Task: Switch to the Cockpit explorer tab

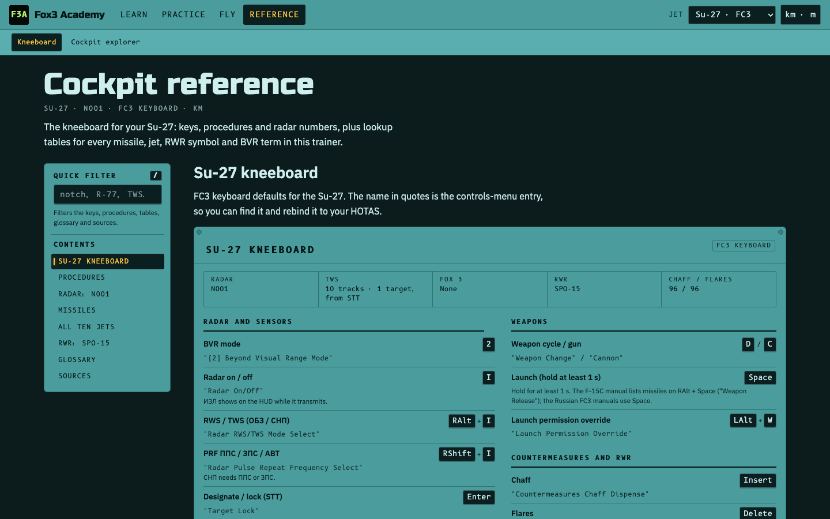Action: 105,42
